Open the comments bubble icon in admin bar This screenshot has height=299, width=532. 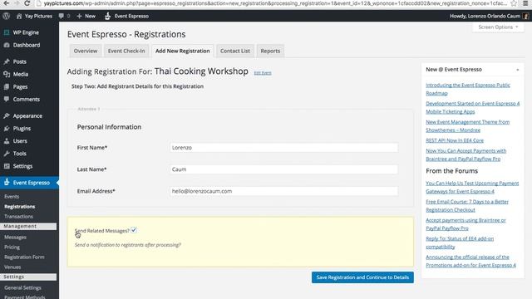(61, 16)
